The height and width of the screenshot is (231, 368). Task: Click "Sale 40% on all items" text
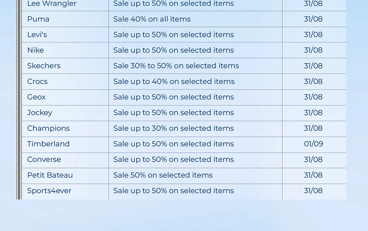[x=152, y=19]
